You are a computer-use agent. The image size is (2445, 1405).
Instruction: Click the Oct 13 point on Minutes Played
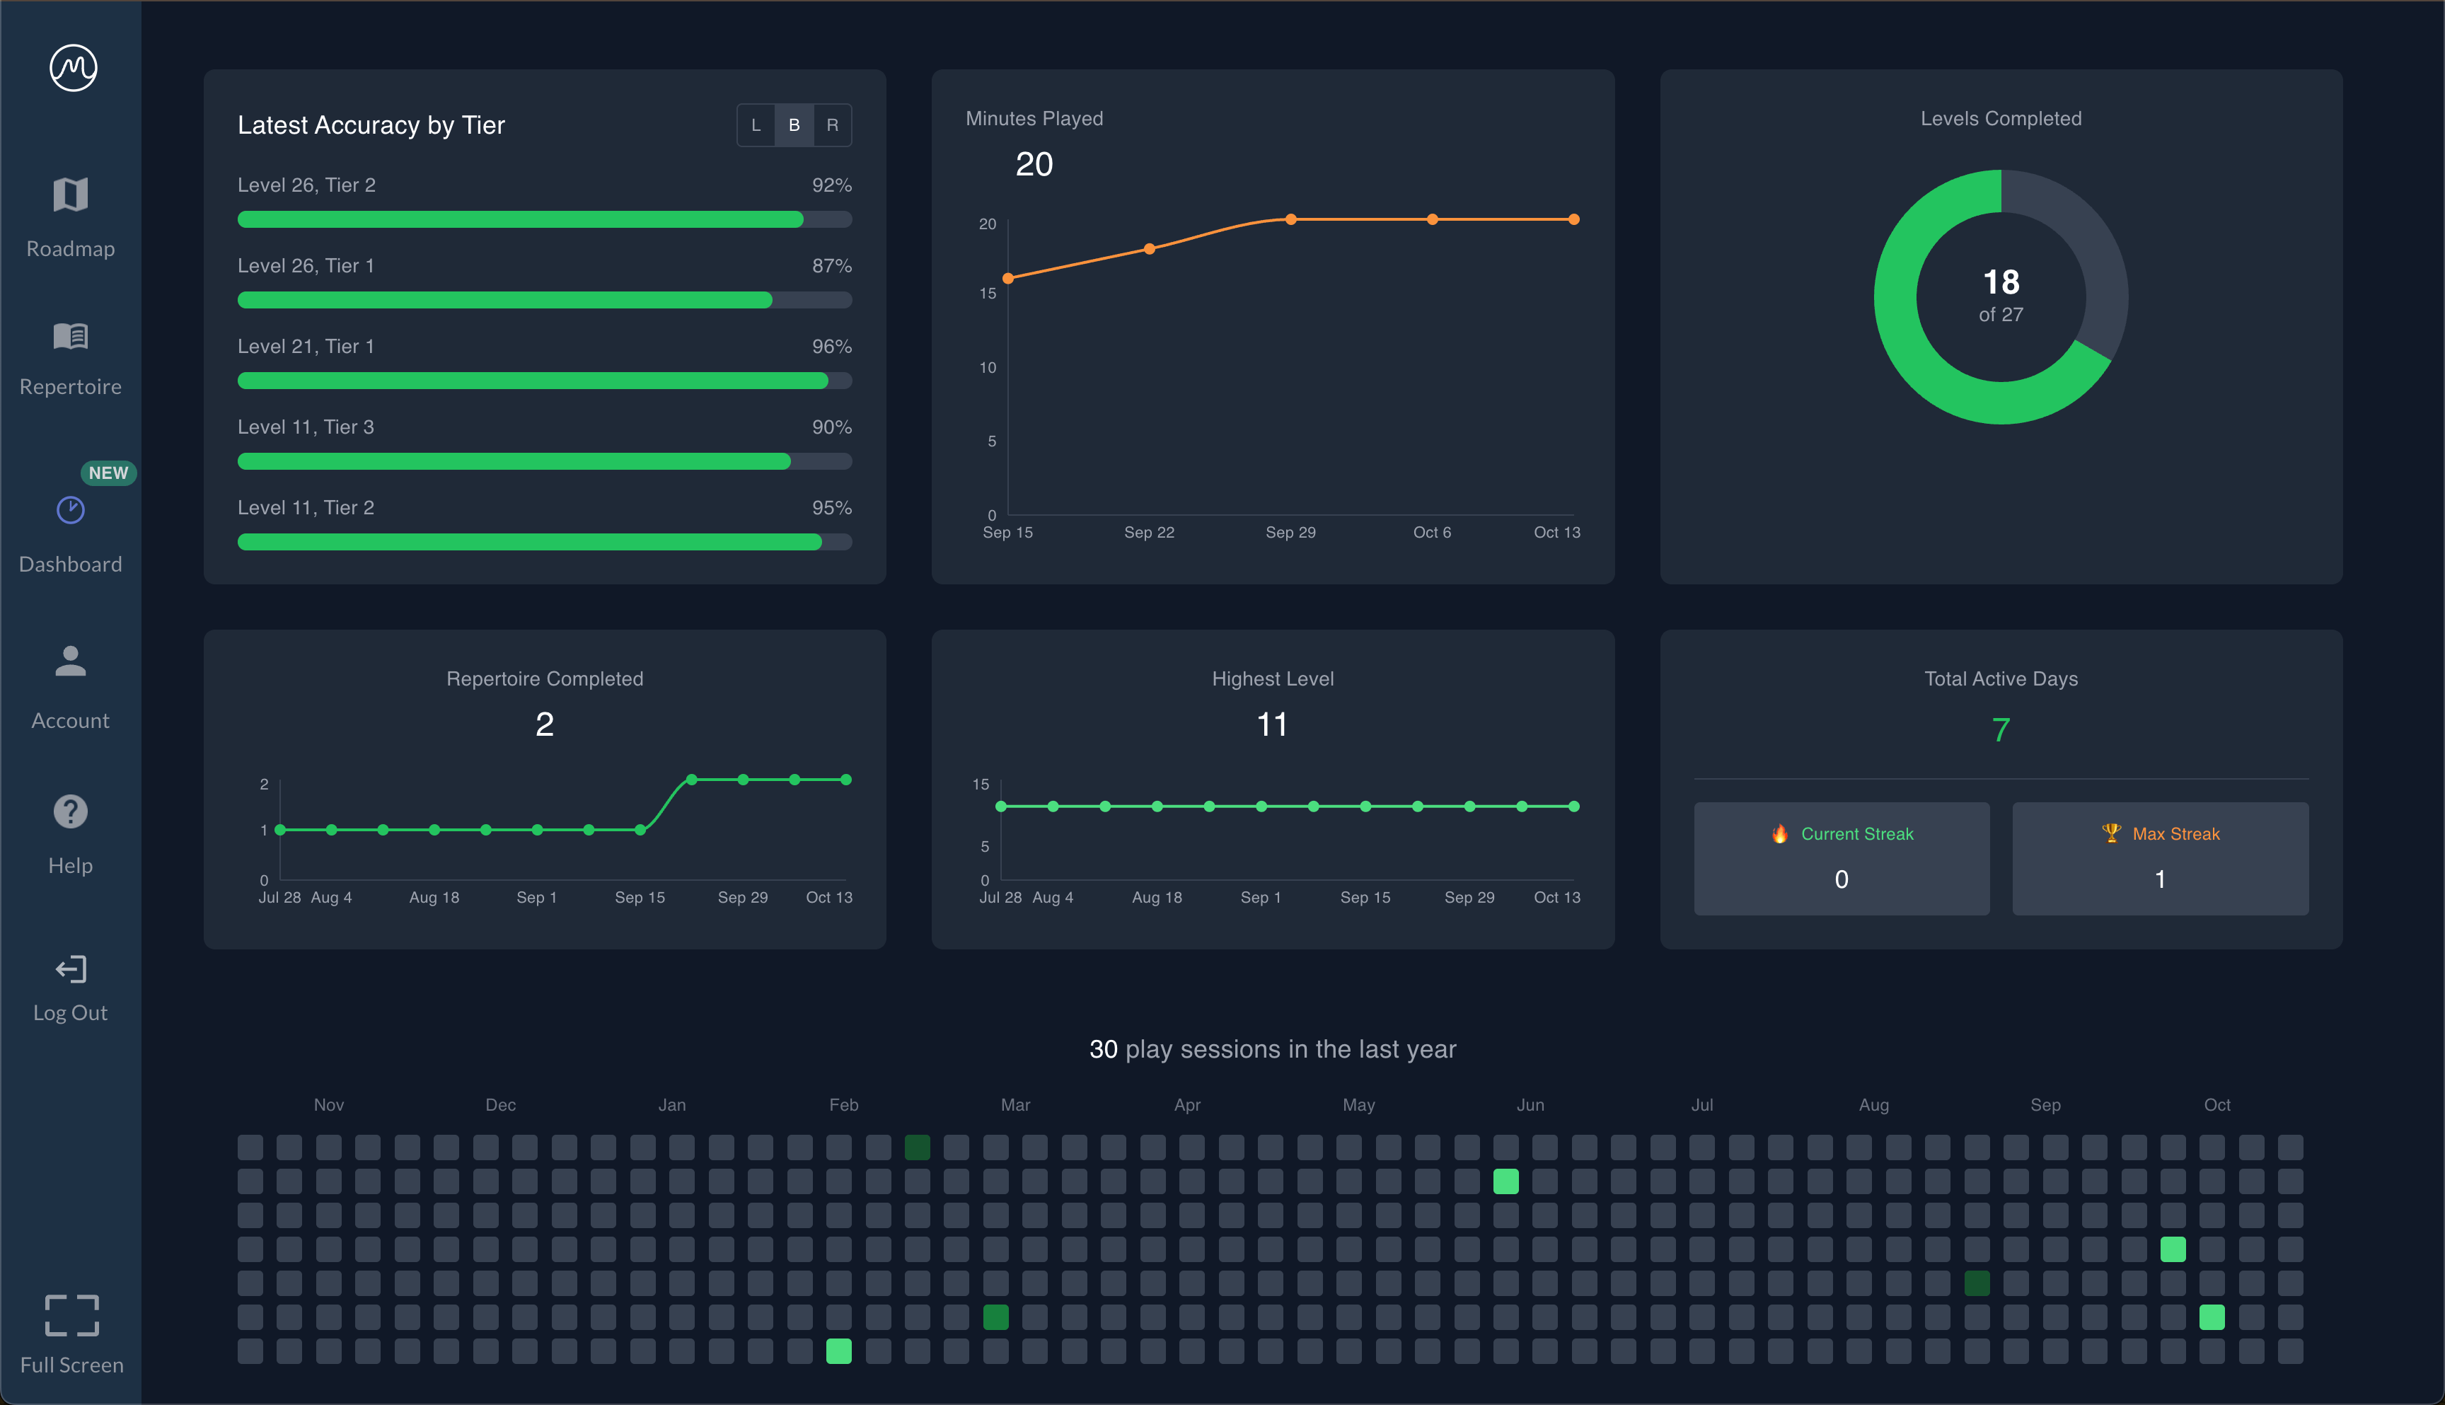click(1573, 220)
